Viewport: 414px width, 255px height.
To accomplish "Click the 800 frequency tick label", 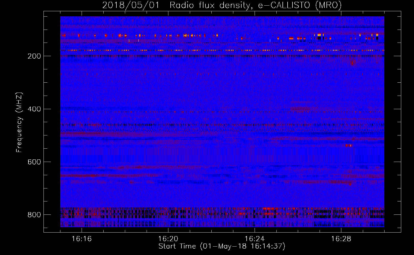I will [x=34, y=215].
